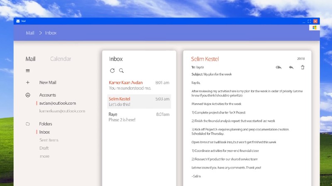Click the refresh icon in Inbox panel
The image size is (332, 186).
click(112, 70)
